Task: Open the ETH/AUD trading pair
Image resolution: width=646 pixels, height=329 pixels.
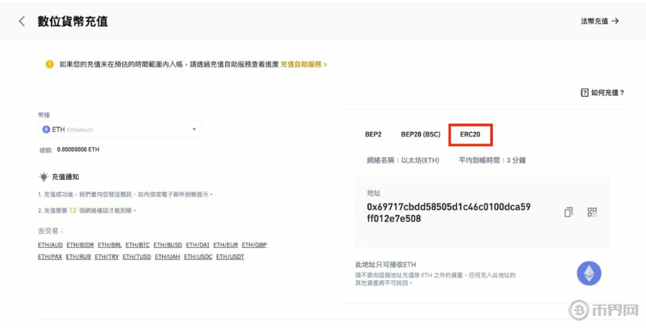Action: (50, 245)
